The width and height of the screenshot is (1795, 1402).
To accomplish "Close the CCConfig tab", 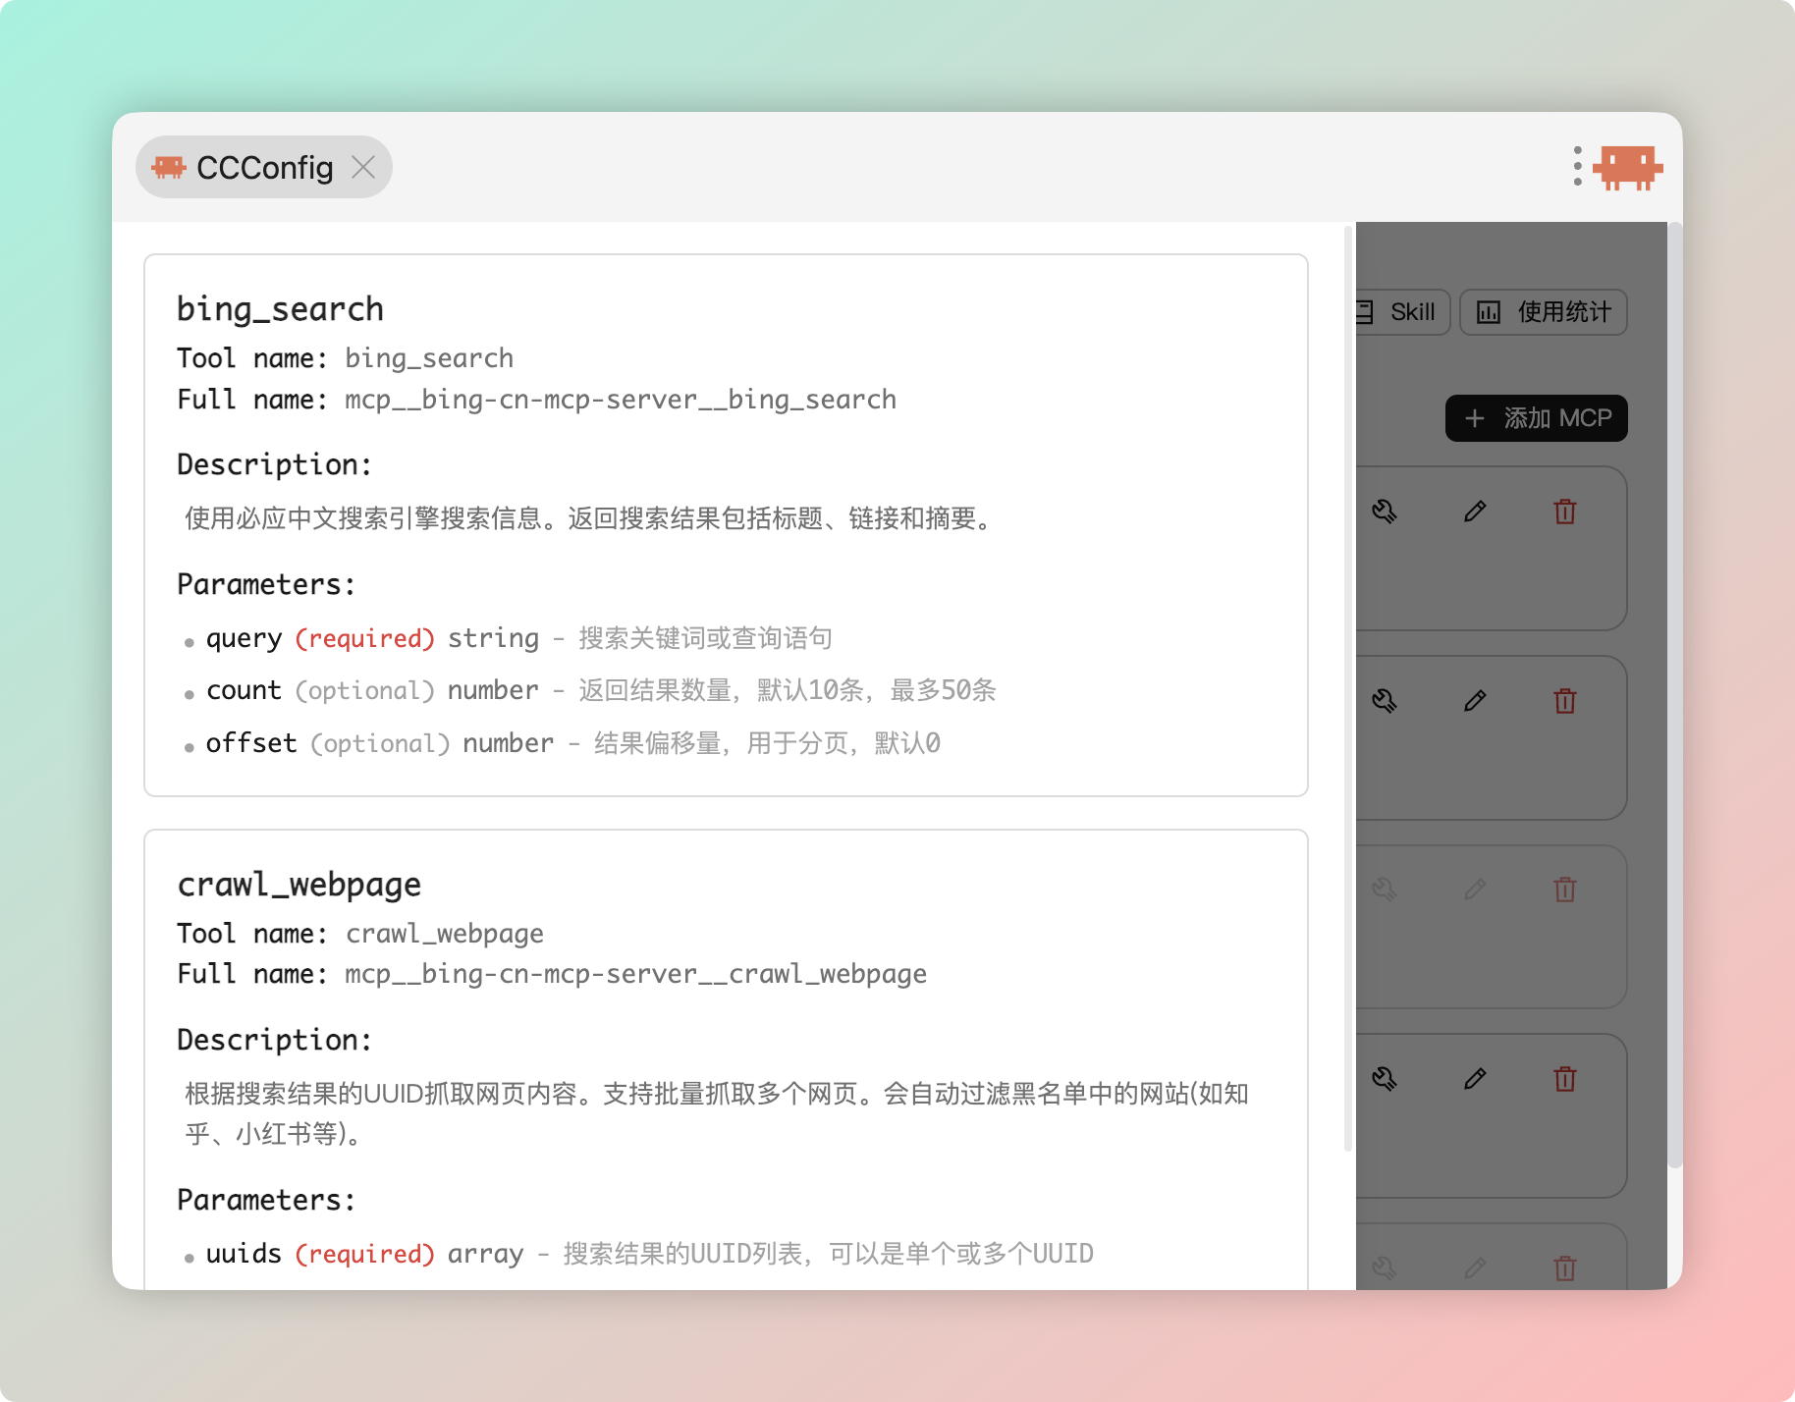I will pos(363,168).
